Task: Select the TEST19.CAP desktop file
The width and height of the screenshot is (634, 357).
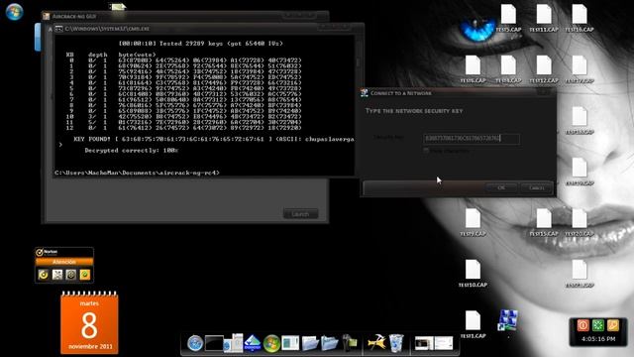Action: point(580,172)
